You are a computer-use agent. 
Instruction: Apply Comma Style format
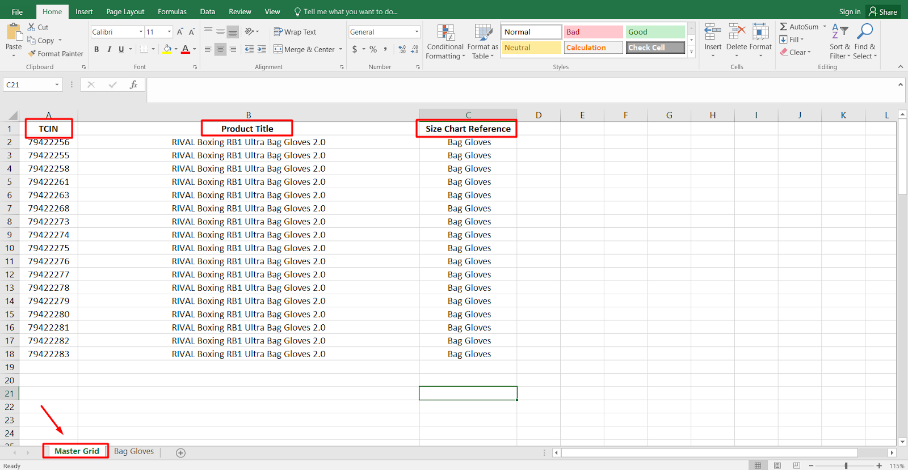click(385, 49)
